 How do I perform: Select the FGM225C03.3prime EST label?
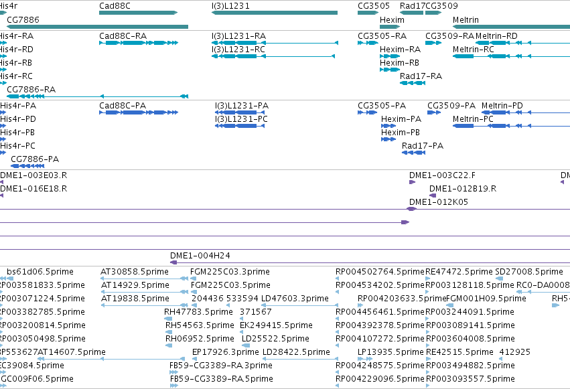click(230, 272)
